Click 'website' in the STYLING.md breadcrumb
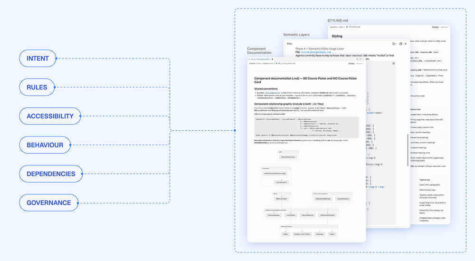This screenshot has height=261, width=475. 333,27
